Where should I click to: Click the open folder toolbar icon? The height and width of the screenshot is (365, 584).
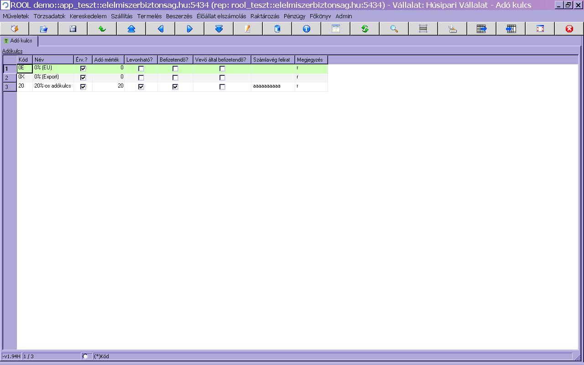[x=44, y=29]
